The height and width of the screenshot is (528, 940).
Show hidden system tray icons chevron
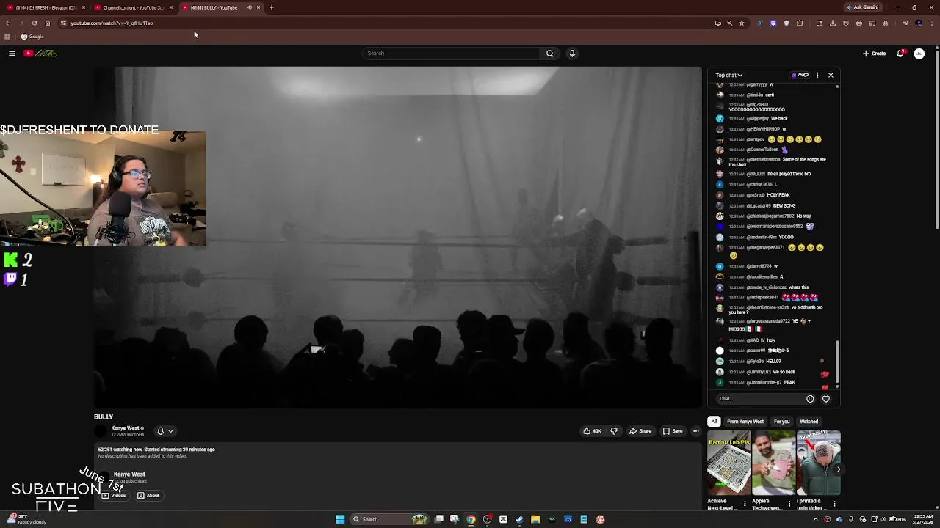point(817,519)
